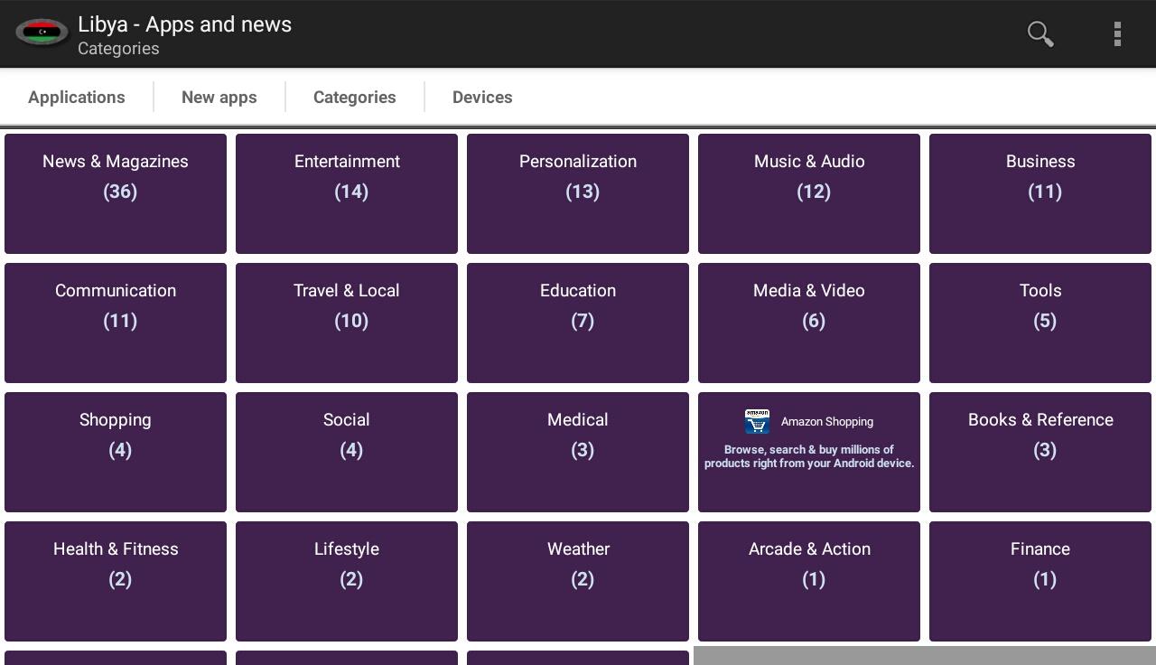Open News & Magazines category
The height and width of the screenshot is (665, 1156).
[x=116, y=193]
